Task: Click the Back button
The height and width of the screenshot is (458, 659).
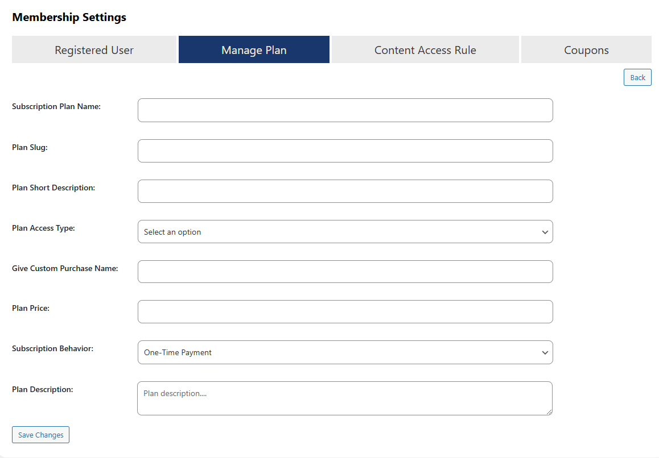Action: (x=637, y=77)
